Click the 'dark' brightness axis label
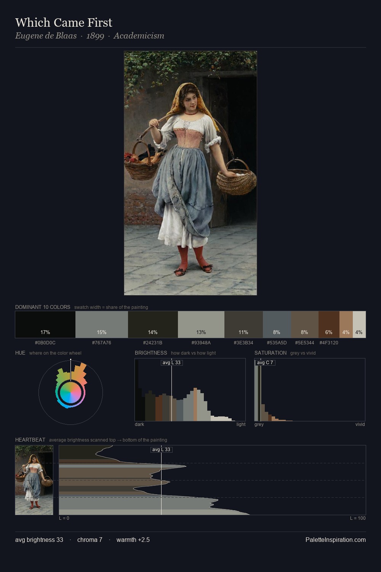 (x=139, y=424)
